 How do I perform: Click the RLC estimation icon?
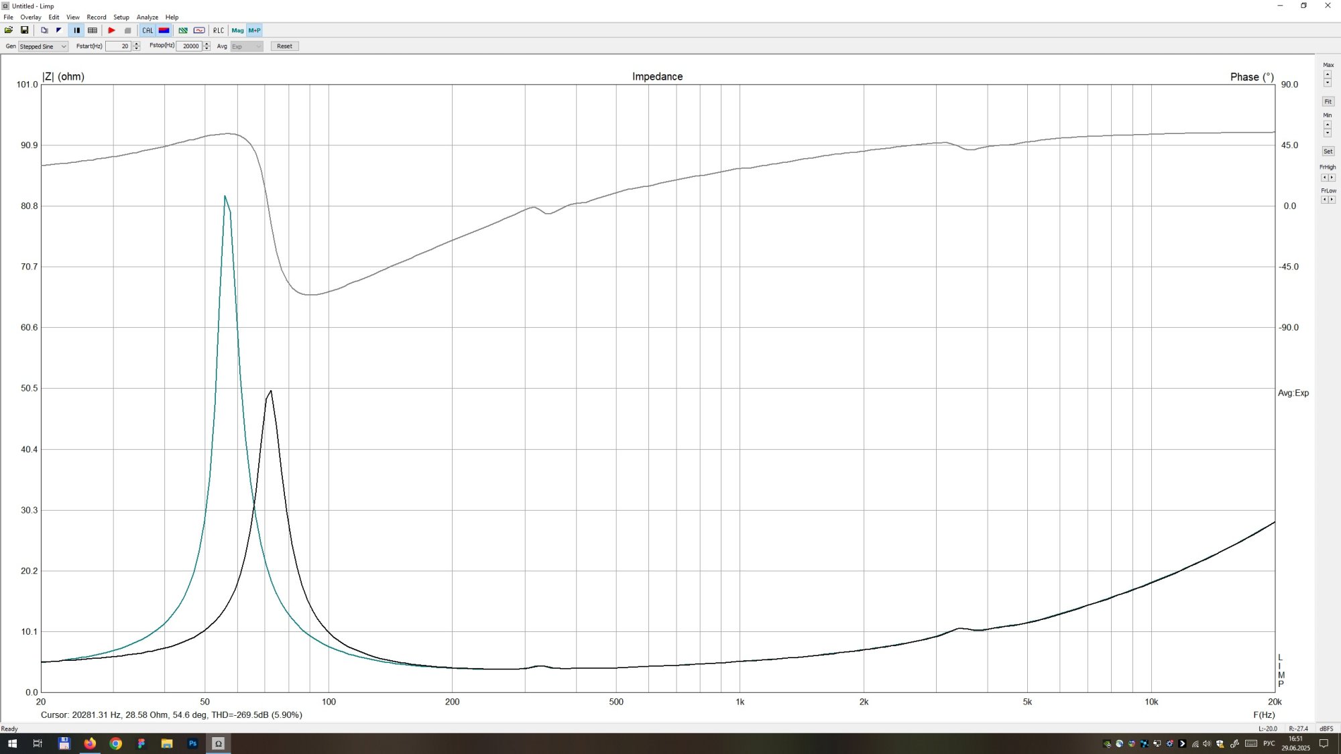click(219, 30)
